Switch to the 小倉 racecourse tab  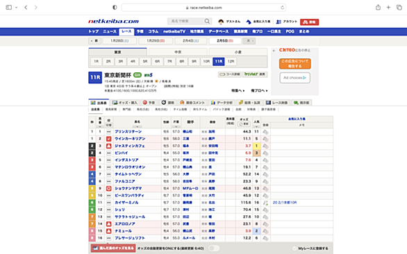click(238, 52)
